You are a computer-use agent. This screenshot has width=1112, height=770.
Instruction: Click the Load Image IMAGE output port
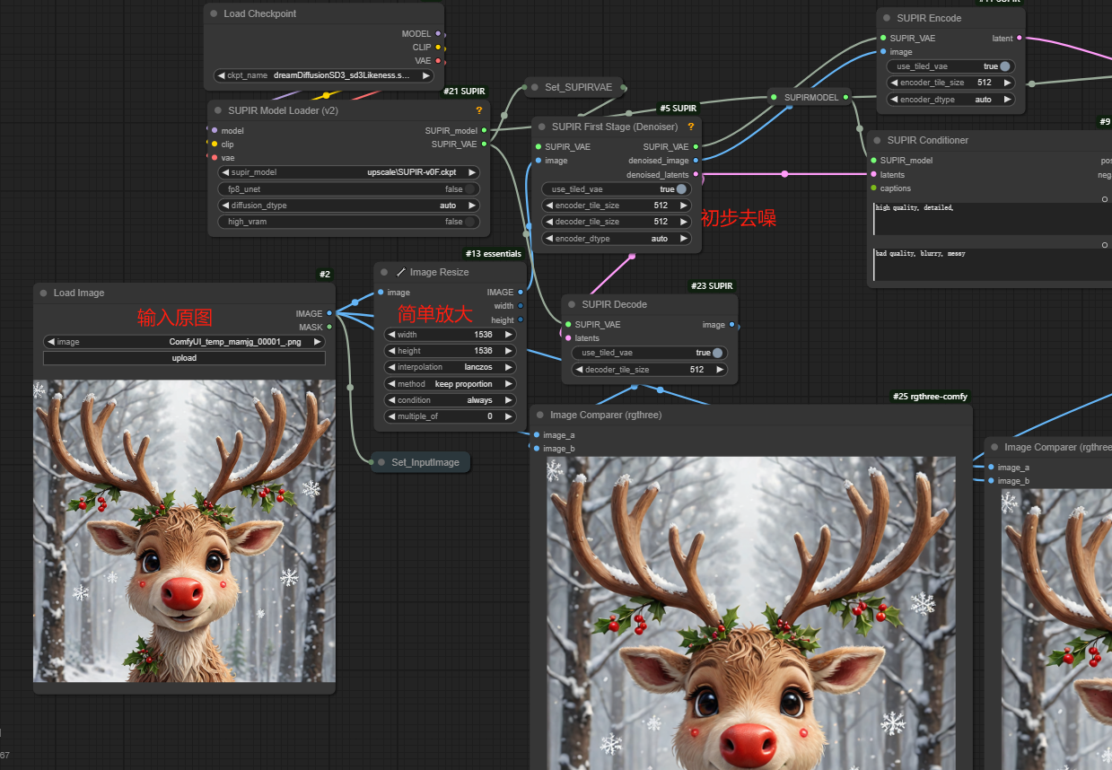pos(329,313)
